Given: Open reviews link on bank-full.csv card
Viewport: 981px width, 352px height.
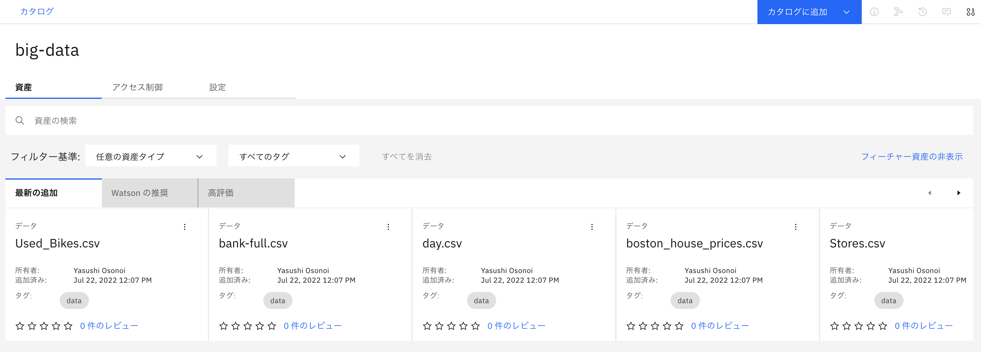Looking at the screenshot, I should tap(312, 326).
